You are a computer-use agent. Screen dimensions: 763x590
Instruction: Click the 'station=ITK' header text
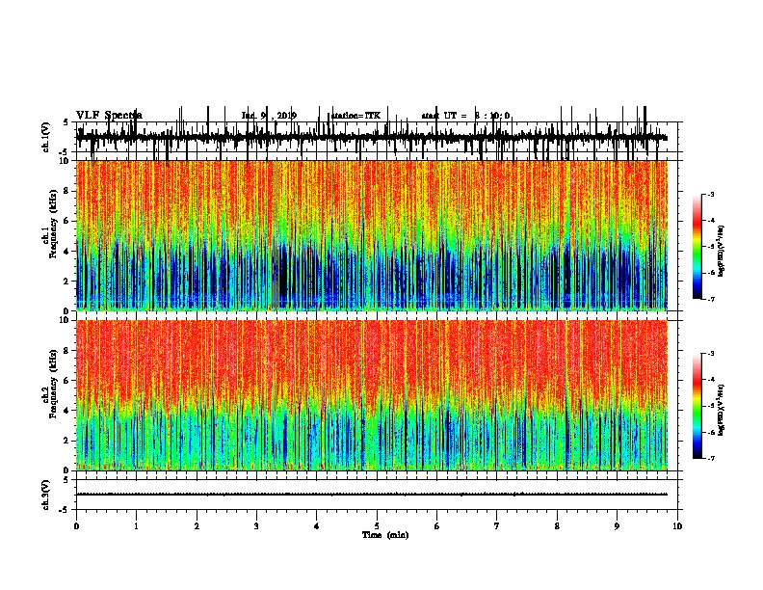355,116
